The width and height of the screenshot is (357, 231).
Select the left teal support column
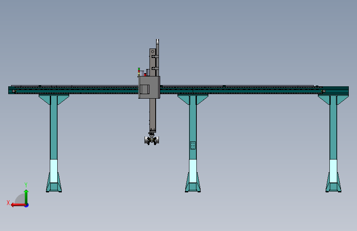54,127
